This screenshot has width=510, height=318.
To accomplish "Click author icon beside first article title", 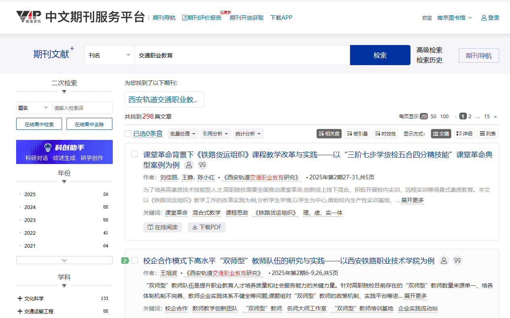I will click(189, 165).
